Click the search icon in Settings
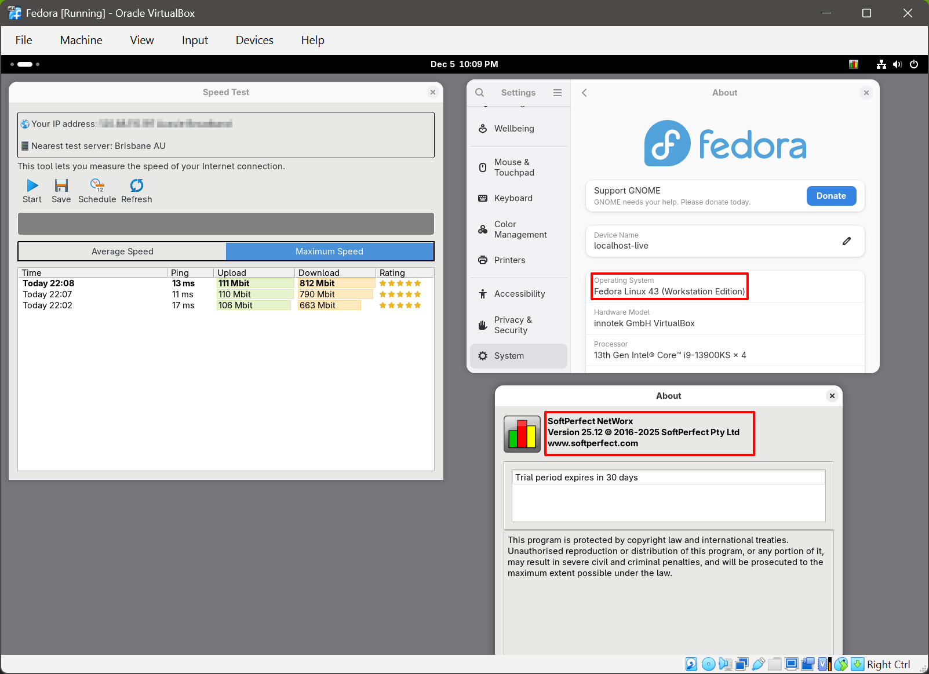Screen dimensions: 929x674 coord(480,93)
